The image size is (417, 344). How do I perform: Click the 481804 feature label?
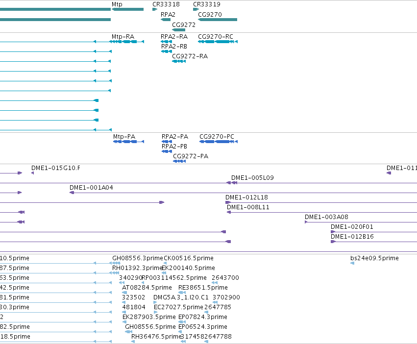tap(133, 307)
